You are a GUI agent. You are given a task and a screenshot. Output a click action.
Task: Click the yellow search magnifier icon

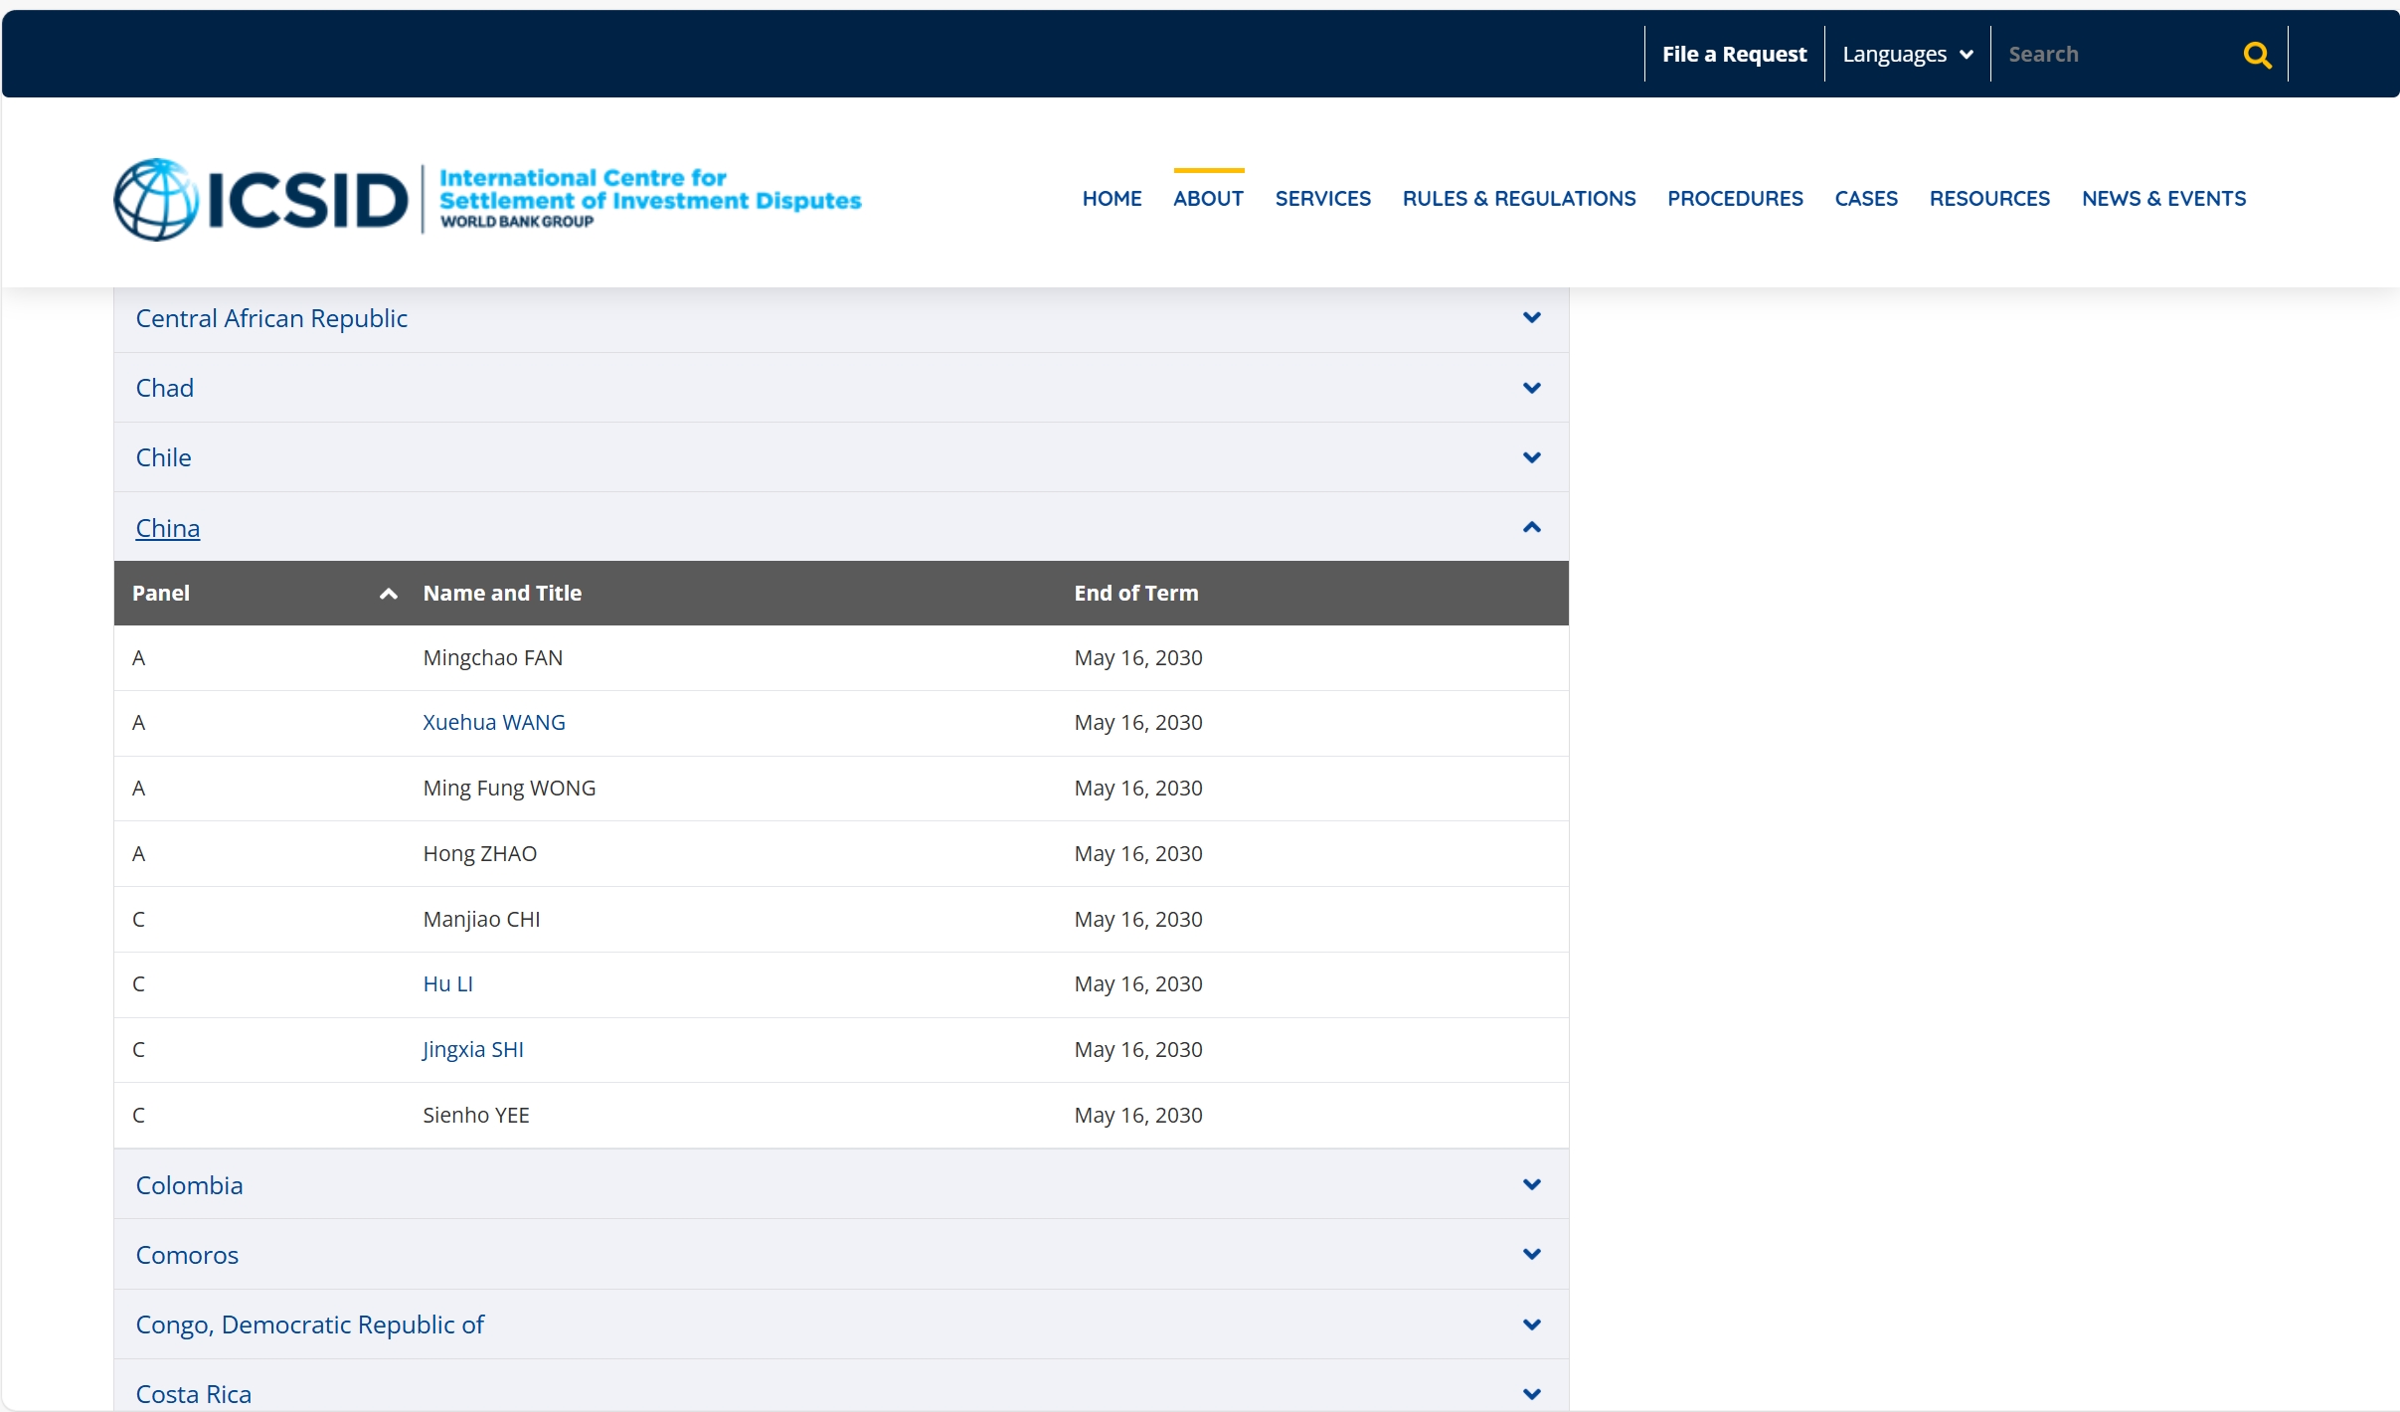coord(2257,55)
